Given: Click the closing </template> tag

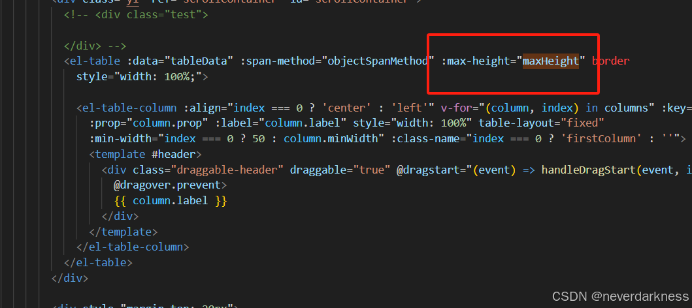Looking at the screenshot, I should coord(123,232).
